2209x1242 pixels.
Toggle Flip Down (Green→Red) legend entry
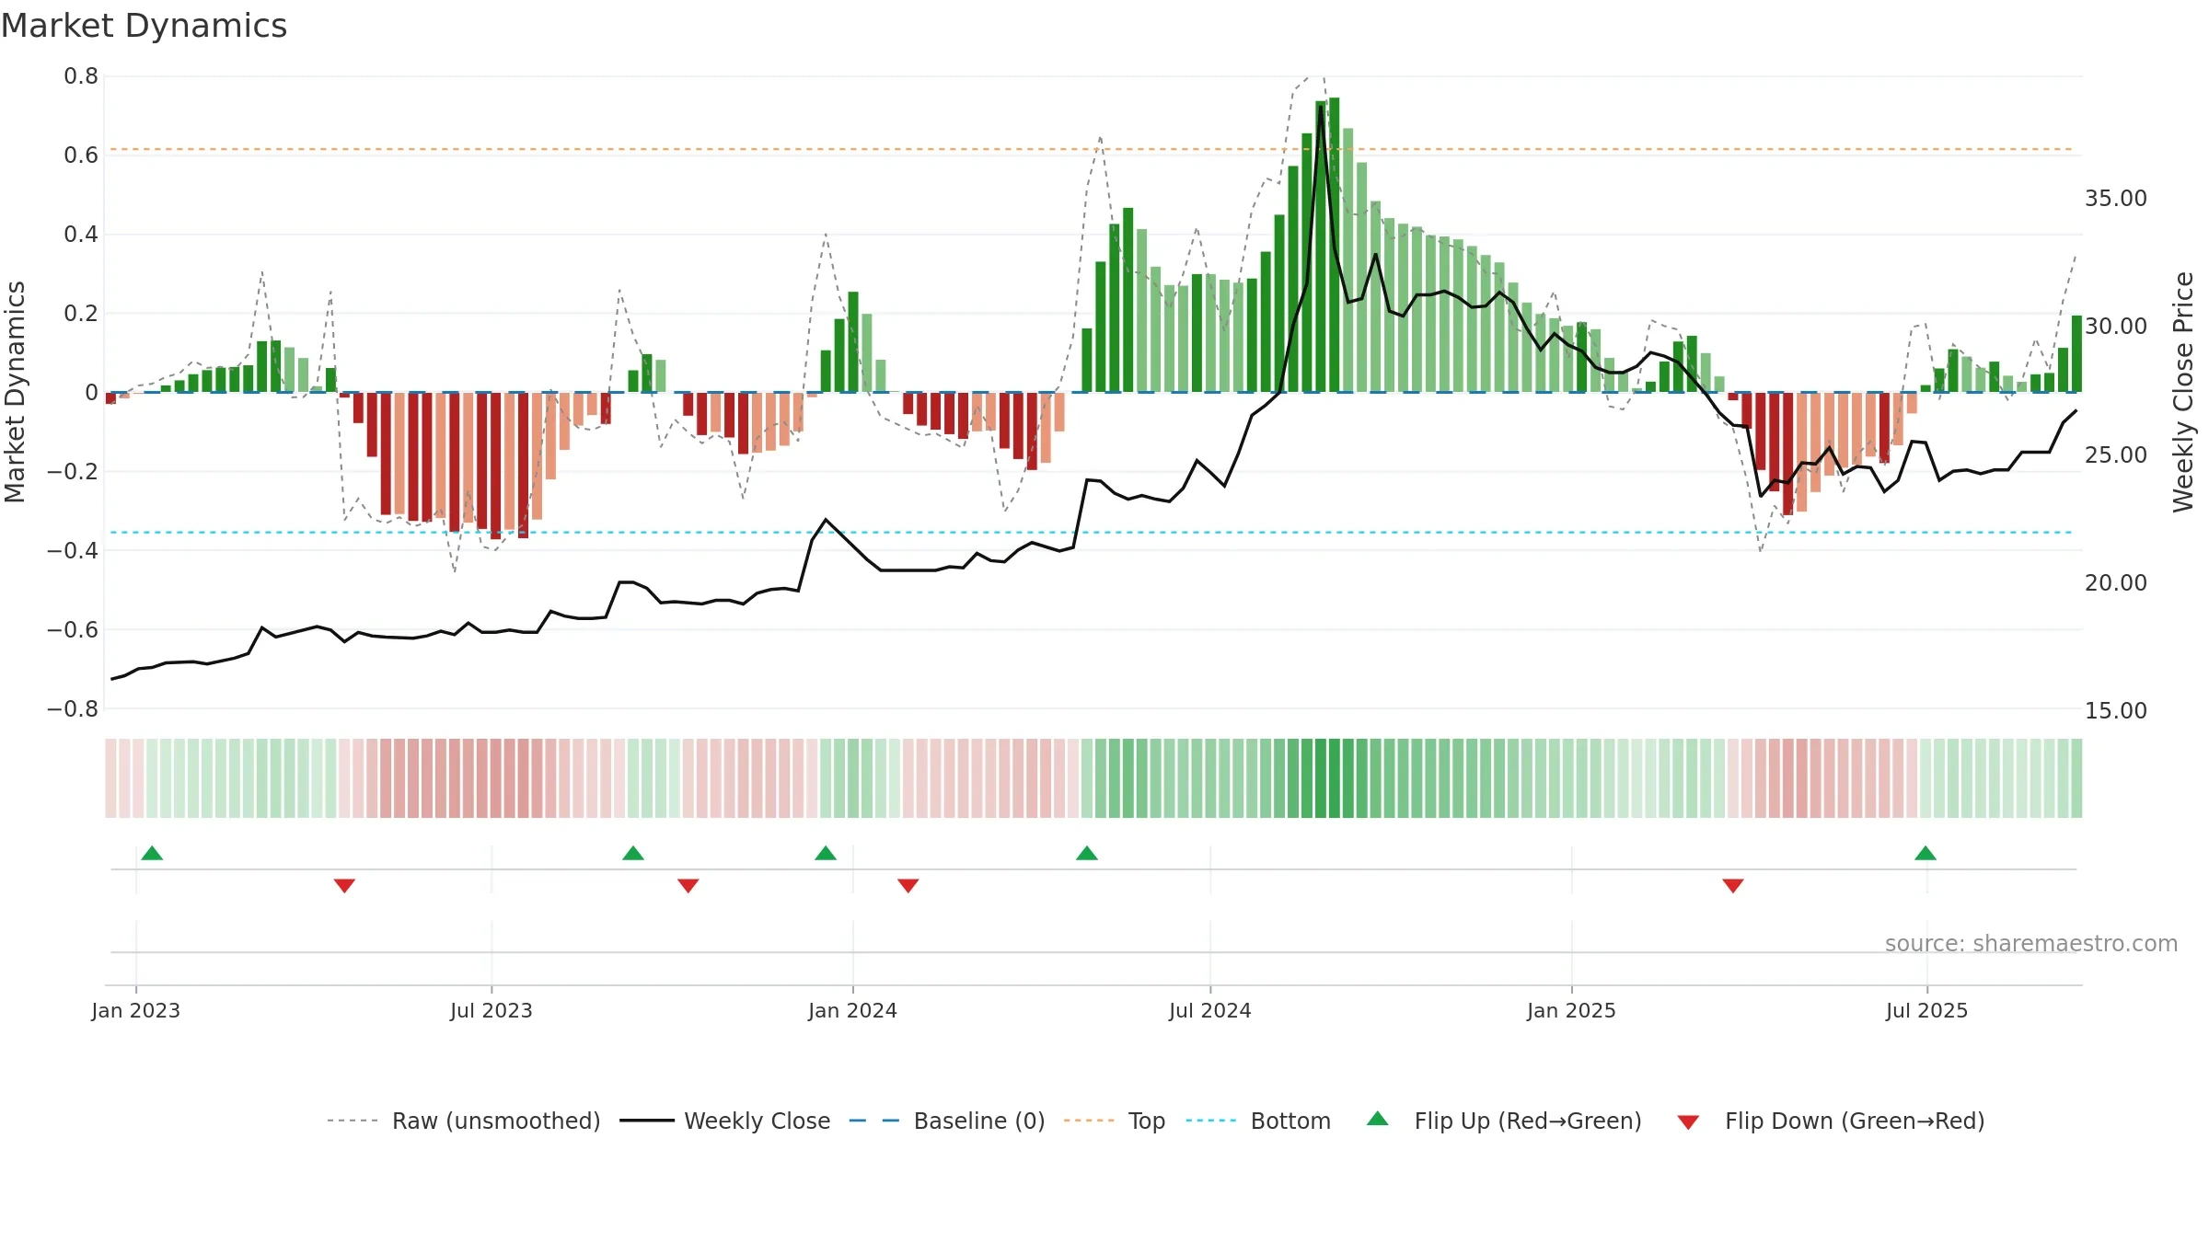1830,1121
